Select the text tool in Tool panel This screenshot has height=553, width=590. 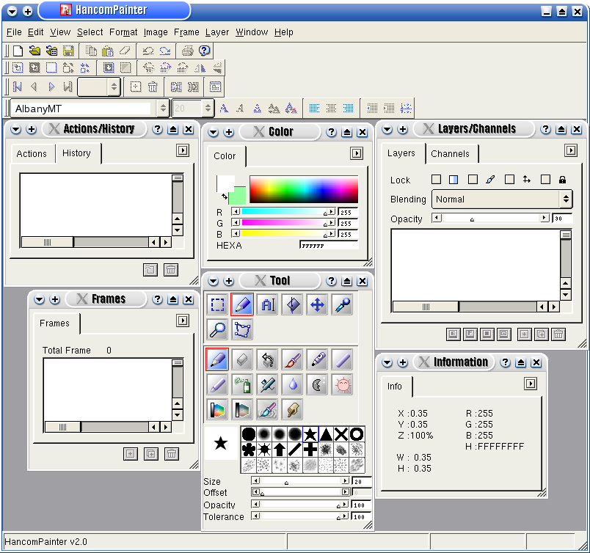[268, 304]
